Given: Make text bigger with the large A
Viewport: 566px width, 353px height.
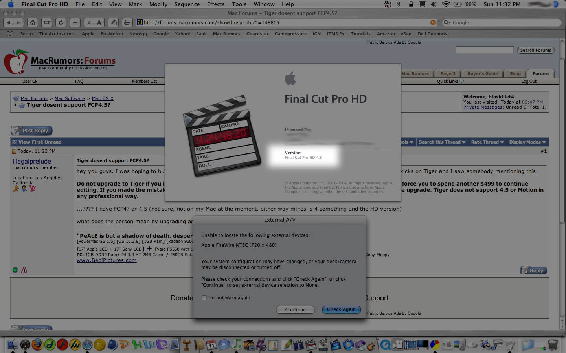Looking at the screenshot, I should 99,23.
